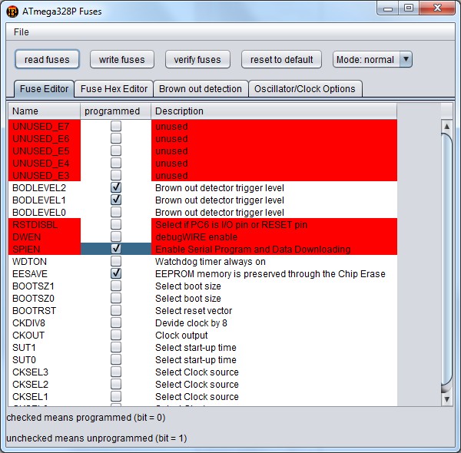Viewport: 461px width, 453px height.
Task: Click the application icon in title bar
Action: tap(12, 12)
